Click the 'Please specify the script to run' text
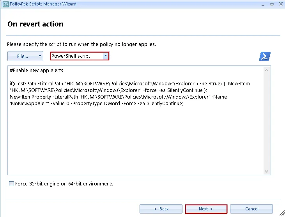The width and height of the screenshot is (285, 217). coord(81,44)
